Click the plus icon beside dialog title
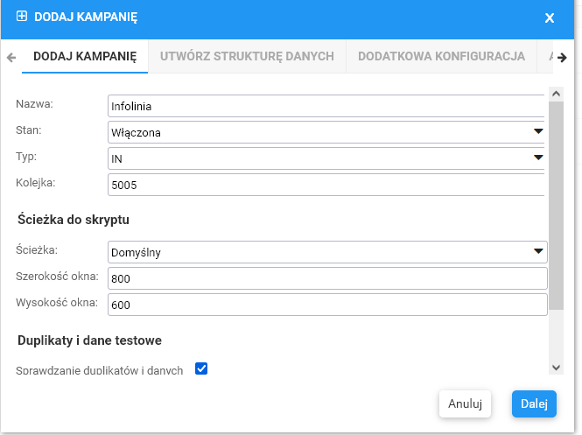This screenshot has height=435, width=582. pyautogui.click(x=22, y=17)
